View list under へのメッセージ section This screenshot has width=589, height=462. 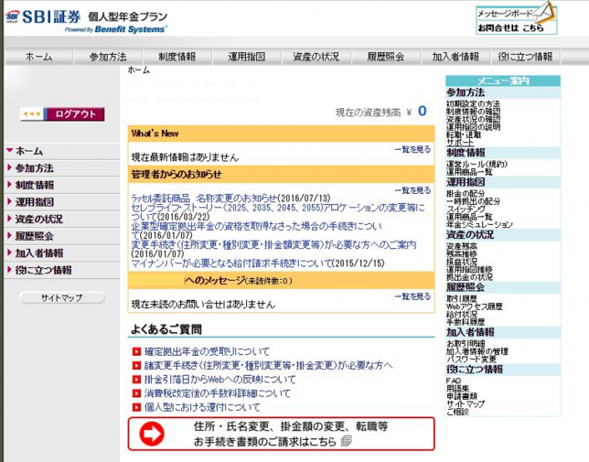[x=412, y=296]
